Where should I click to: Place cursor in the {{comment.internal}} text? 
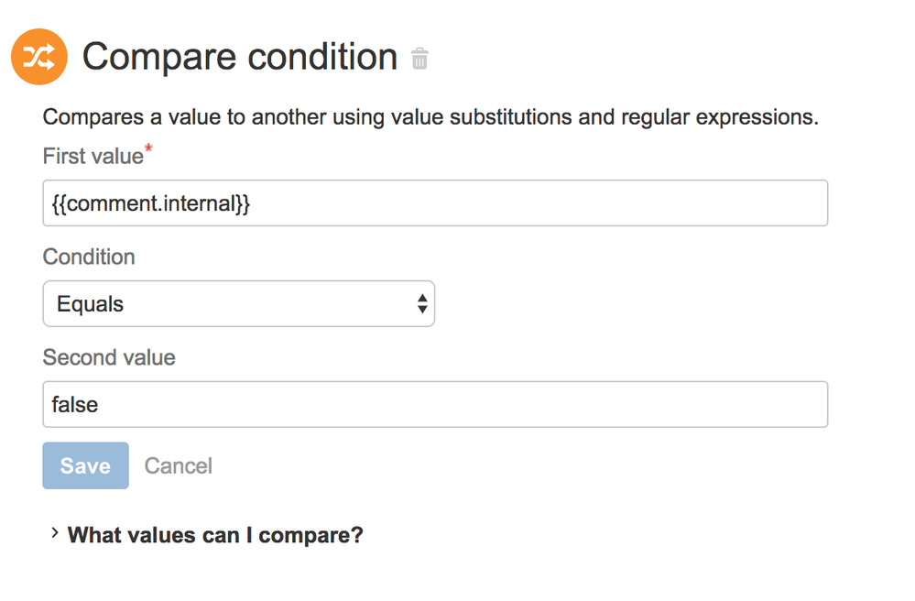(150, 203)
